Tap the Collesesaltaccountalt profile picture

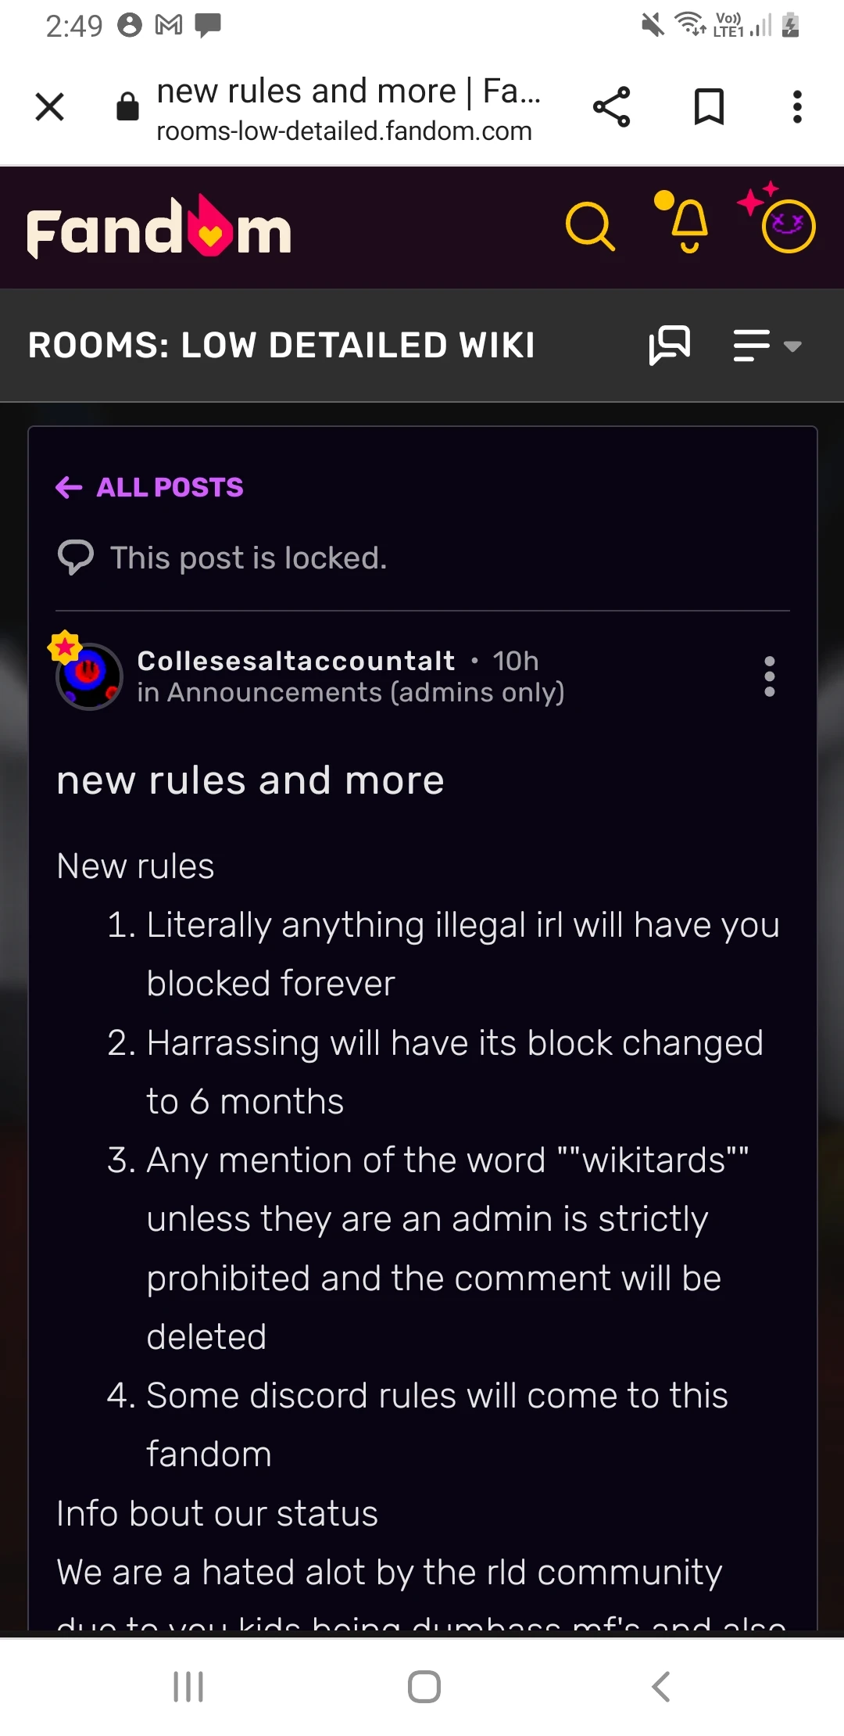90,676
